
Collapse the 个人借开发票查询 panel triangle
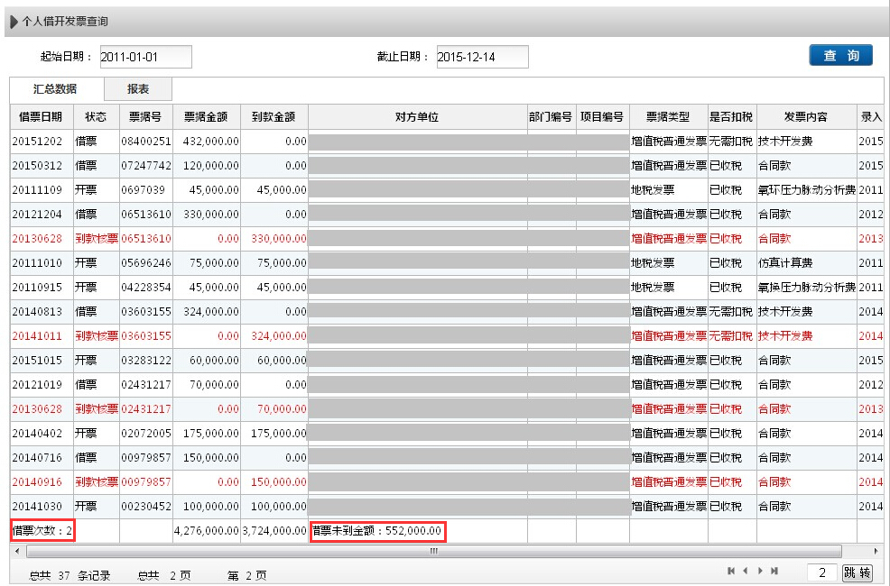[x=14, y=21]
